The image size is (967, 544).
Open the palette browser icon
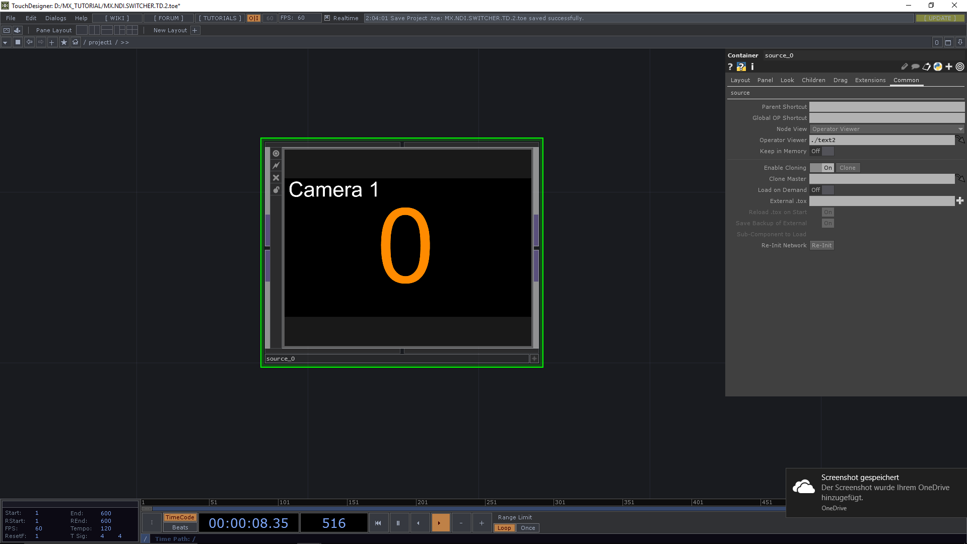18,30
